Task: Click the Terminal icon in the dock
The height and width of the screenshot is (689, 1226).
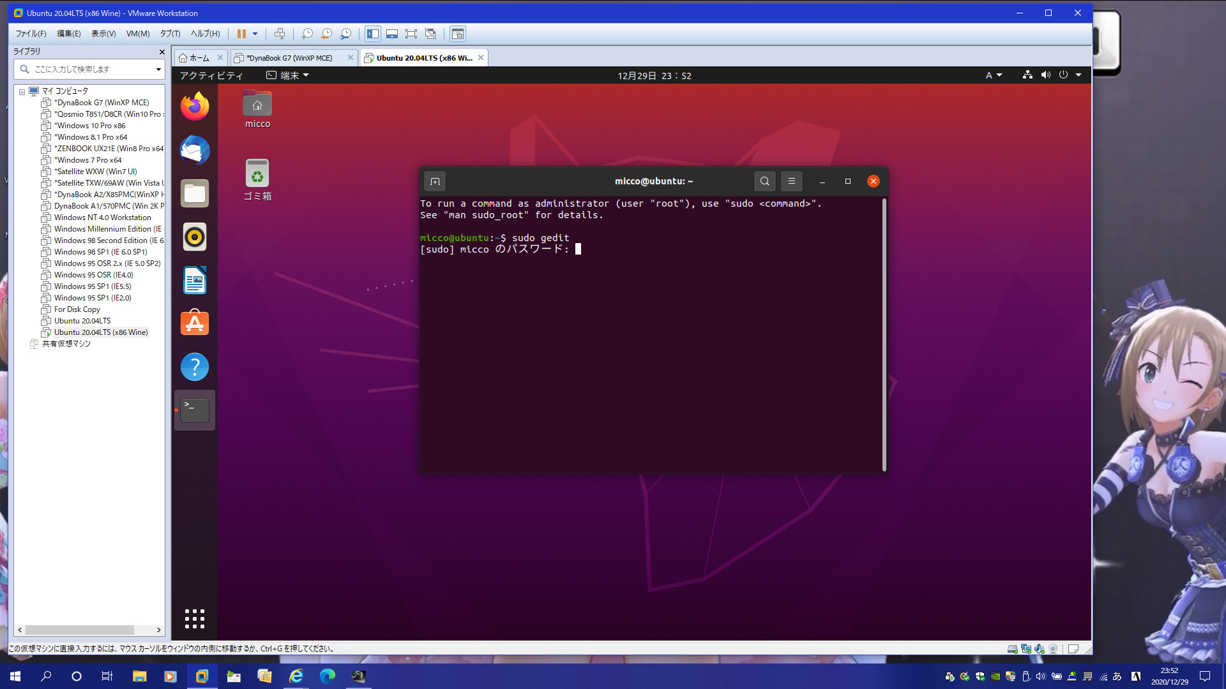Action: pos(195,410)
